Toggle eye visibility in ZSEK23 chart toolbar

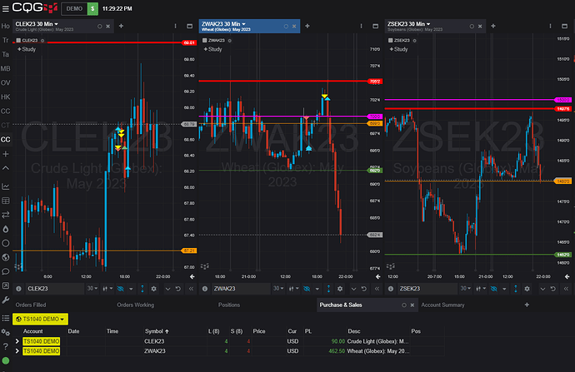point(493,289)
